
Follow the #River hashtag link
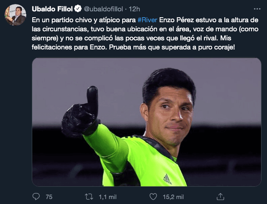point(147,20)
